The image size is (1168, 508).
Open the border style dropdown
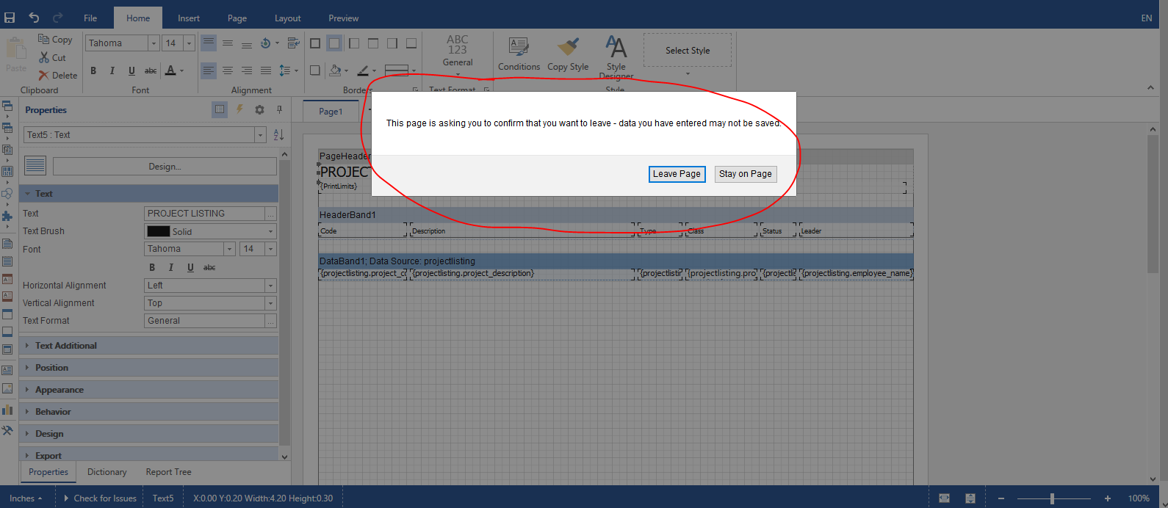(x=400, y=70)
